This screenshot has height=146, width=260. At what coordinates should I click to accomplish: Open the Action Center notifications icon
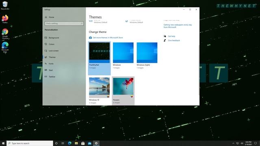256,143
